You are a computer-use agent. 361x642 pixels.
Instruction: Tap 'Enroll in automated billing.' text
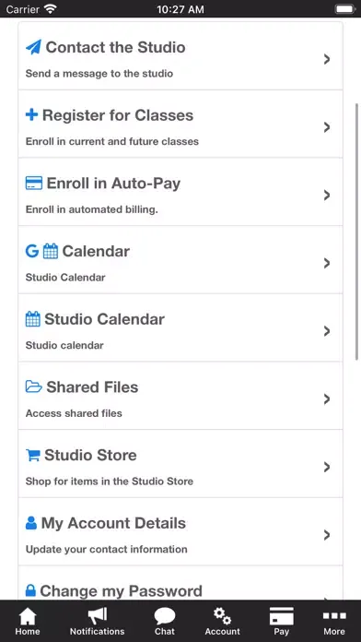tap(91, 209)
